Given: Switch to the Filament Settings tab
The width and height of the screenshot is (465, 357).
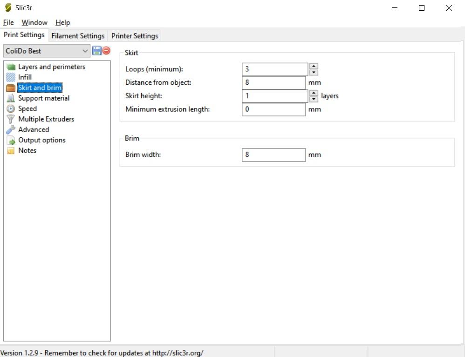Looking at the screenshot, I should [x=78, y=36].
